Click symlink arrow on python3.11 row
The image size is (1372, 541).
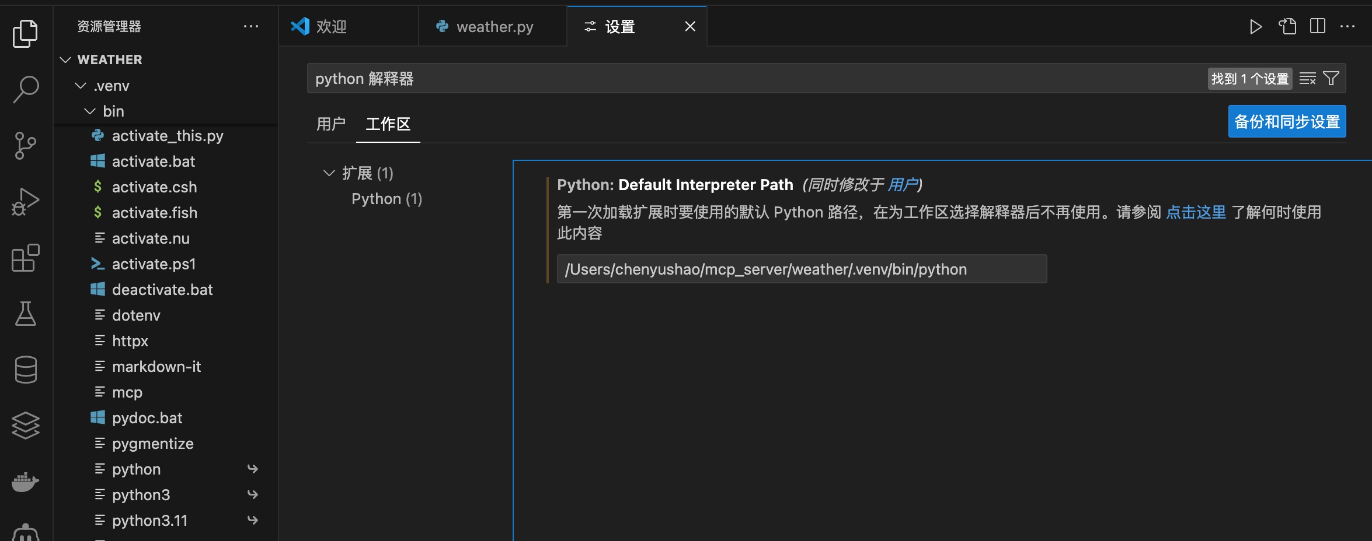tap(252, 520)
